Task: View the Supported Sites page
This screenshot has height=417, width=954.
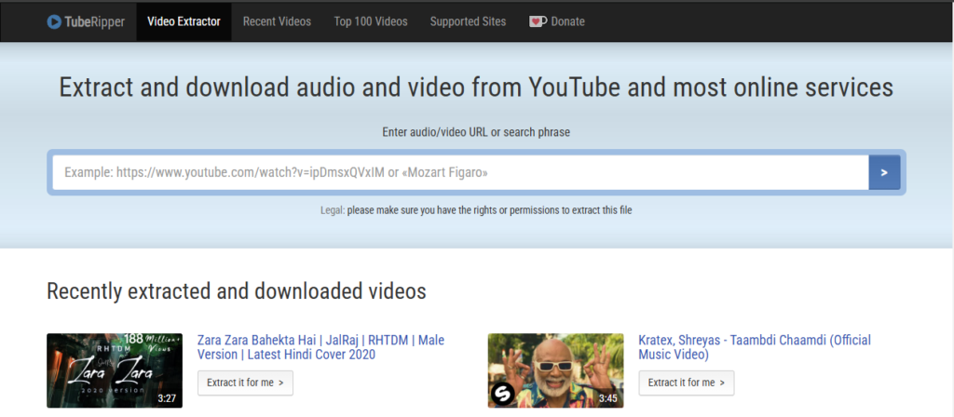Action: tap(468, 22)
